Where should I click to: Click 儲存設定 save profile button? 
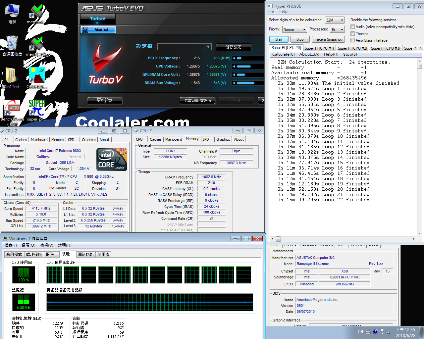tap(233, 47)
